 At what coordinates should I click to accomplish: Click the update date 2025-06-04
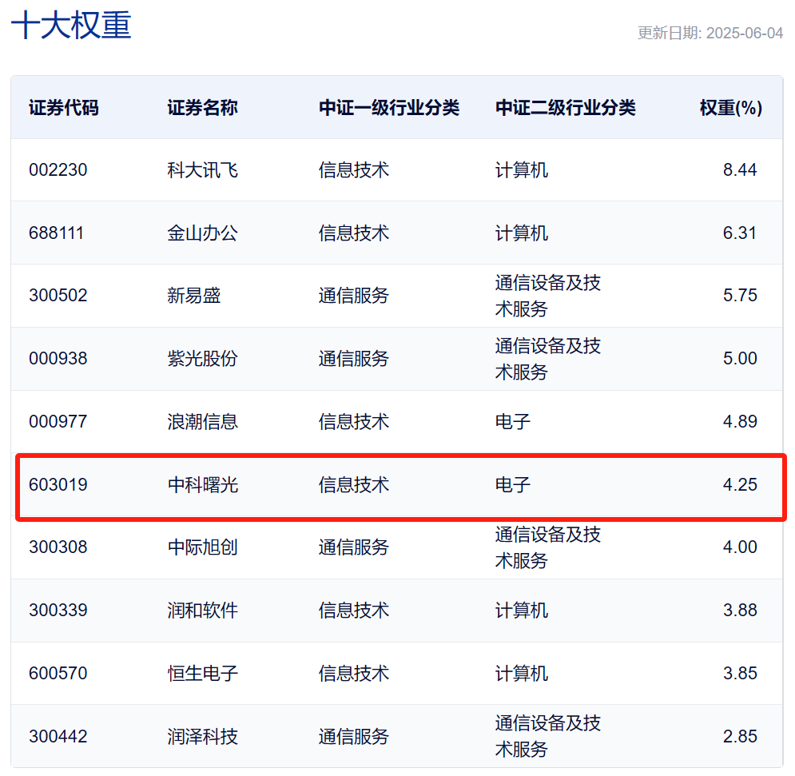tap(745, 33)
